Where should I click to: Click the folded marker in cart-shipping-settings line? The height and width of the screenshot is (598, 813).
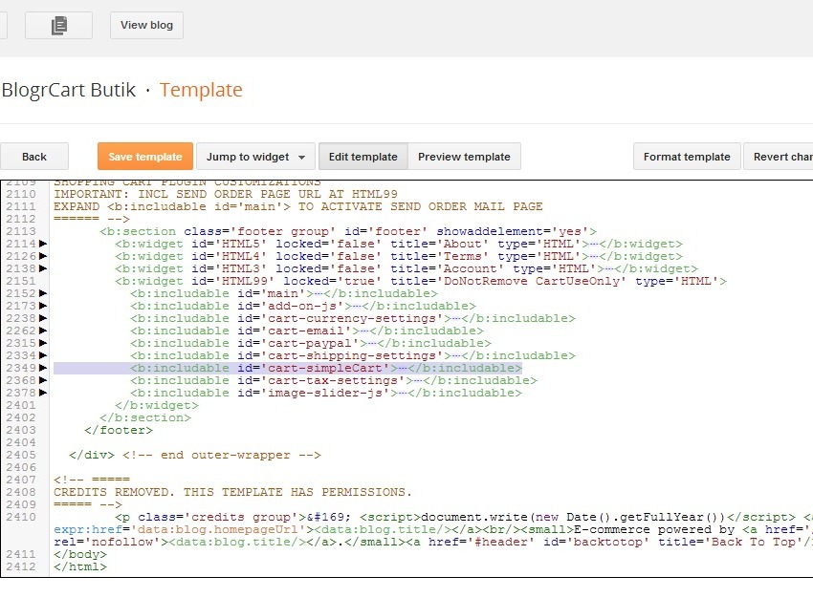tap(456, 355)
